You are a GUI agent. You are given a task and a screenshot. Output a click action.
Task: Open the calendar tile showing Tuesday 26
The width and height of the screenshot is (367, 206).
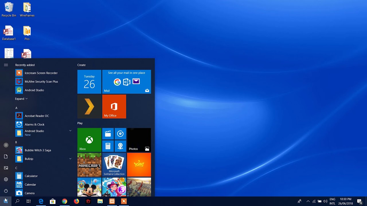[89, 82]
